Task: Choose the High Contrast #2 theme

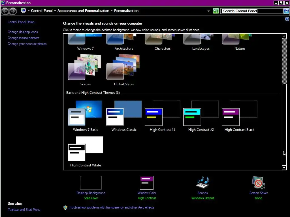Action: 201,113
